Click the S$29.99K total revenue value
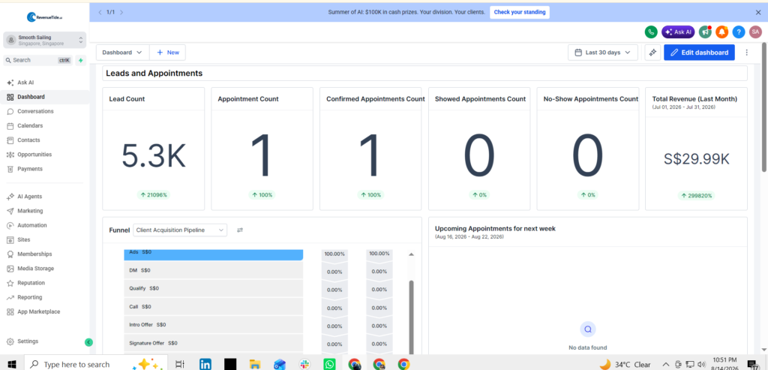This screenshot has height=370, width=768. 697,159
